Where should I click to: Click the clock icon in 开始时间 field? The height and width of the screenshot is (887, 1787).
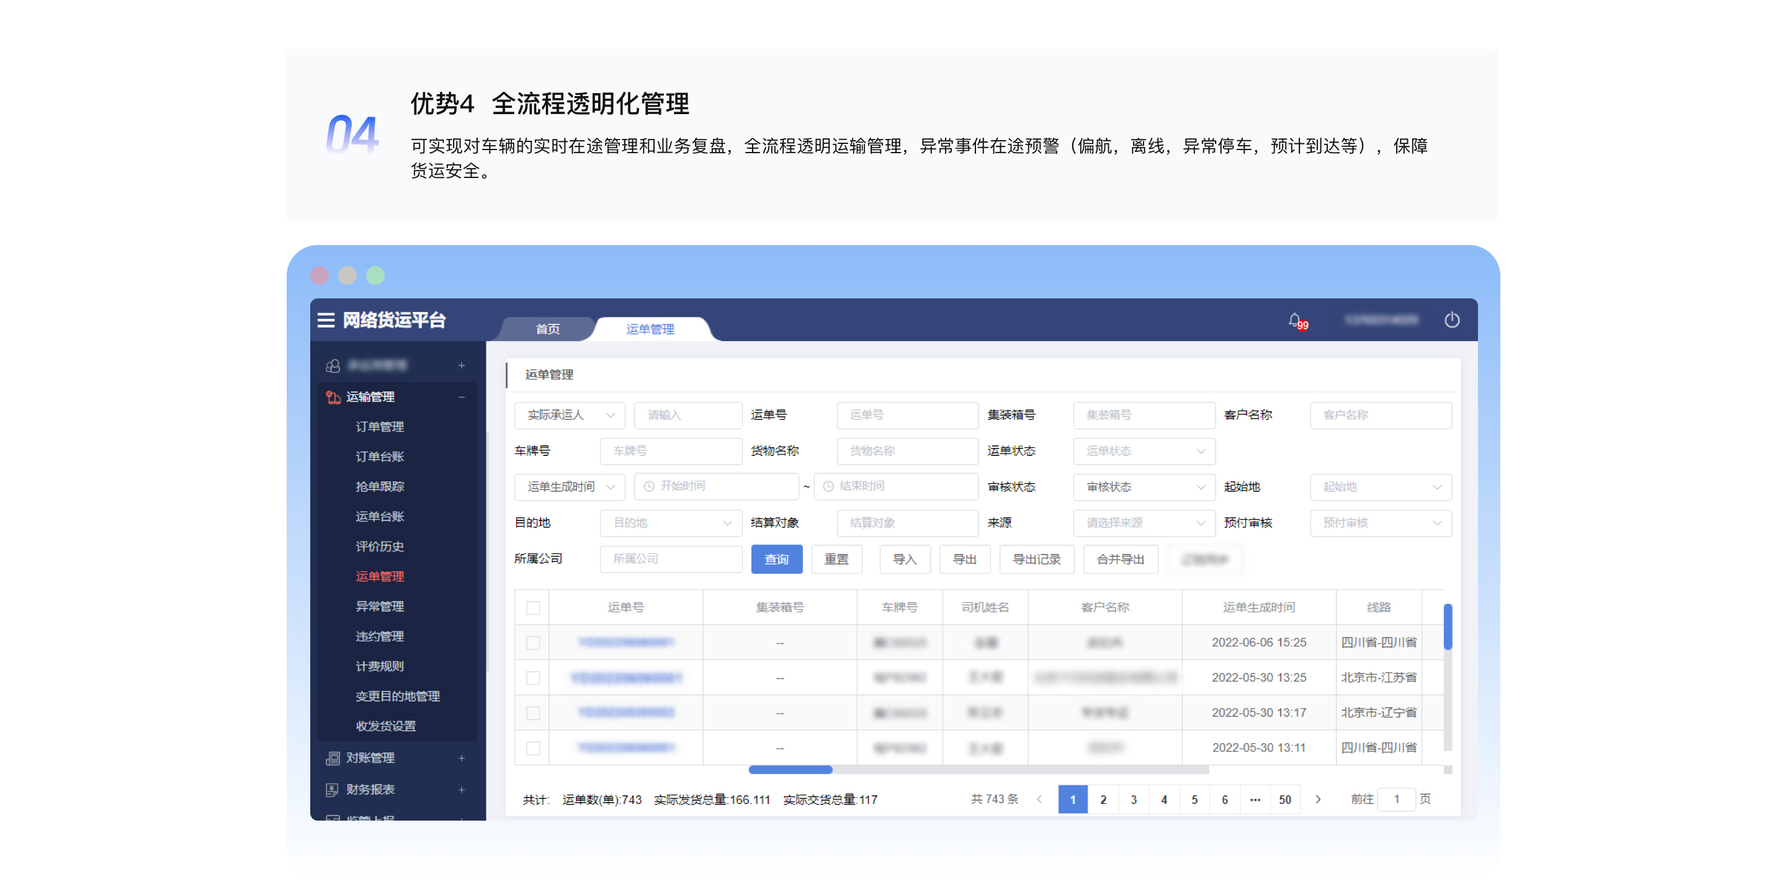[x=648, y=487]
